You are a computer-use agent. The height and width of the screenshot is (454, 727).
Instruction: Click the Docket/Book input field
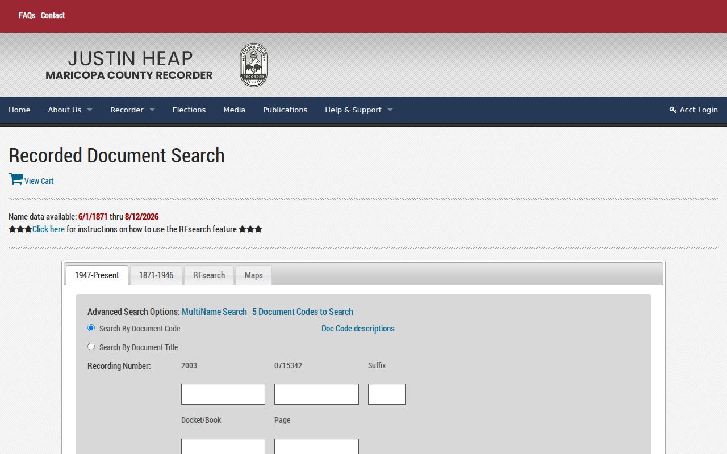tap(223, 447)
